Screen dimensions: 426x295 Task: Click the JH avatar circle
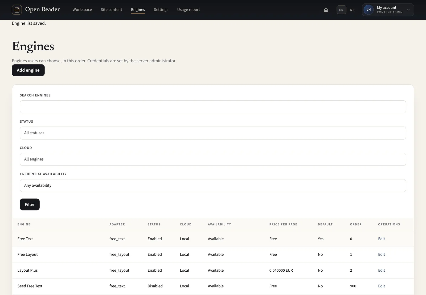coord(368,10)
